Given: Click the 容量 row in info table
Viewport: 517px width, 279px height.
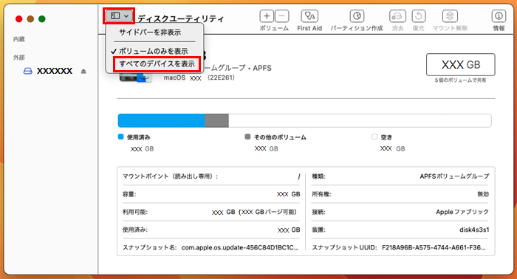Looking at the screenshot, I should [211, 194].
